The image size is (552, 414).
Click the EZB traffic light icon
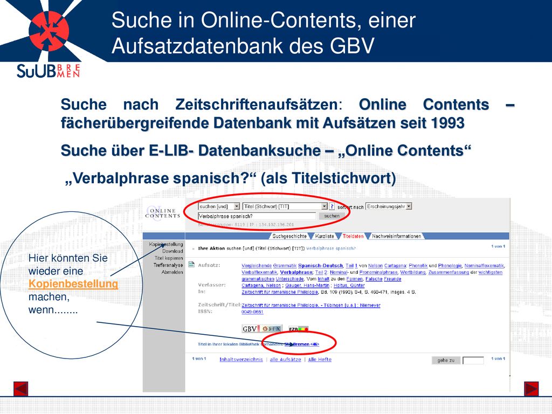[298, 329]
